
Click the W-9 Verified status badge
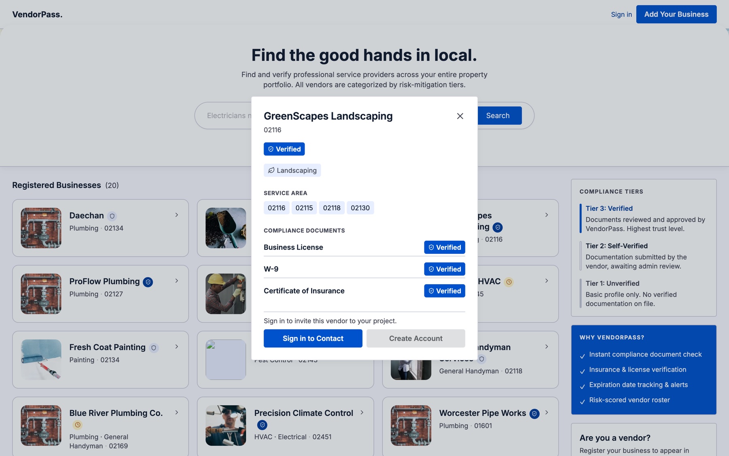445,269
